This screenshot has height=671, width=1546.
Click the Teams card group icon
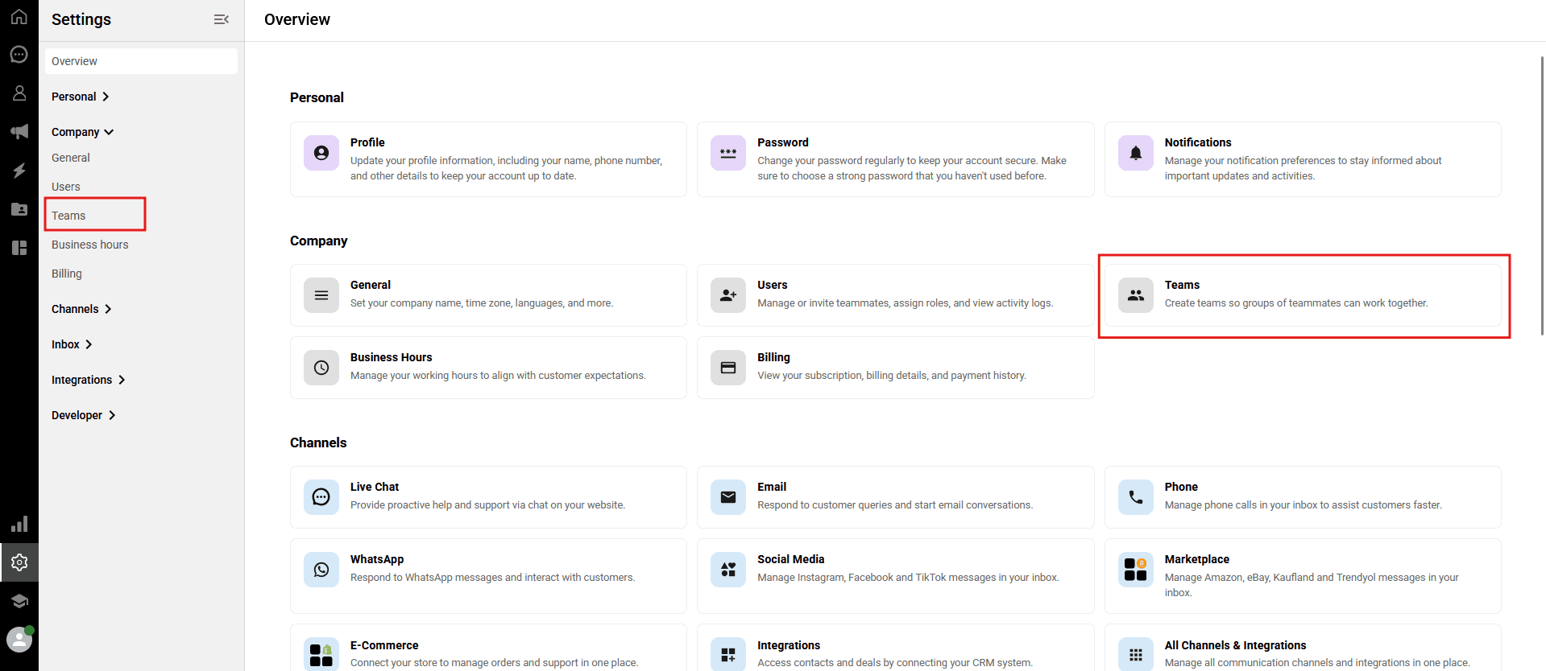pos(1136,295)
